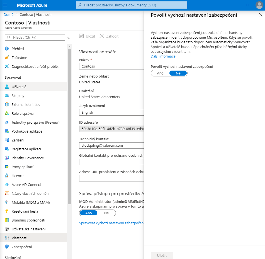The image size is (265, 259).
Task: Open Azure AD Connect icon in sidebar
Action: click(7, 185)
